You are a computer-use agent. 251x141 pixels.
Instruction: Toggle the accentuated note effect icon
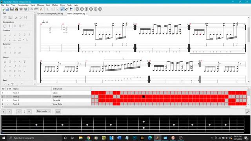[x=15, y=61]
